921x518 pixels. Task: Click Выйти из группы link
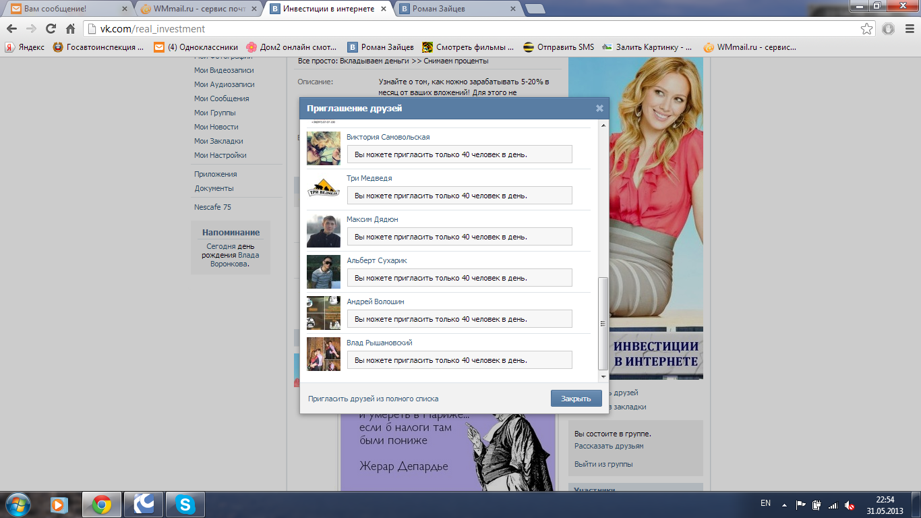[x=603, y=464]
